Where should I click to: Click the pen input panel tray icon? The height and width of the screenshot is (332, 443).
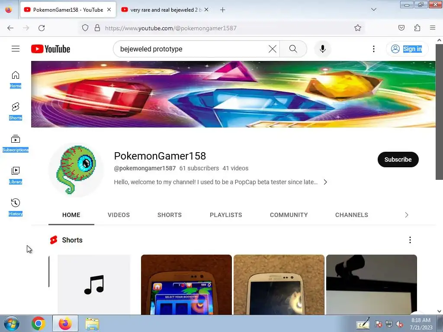(363, 323)
